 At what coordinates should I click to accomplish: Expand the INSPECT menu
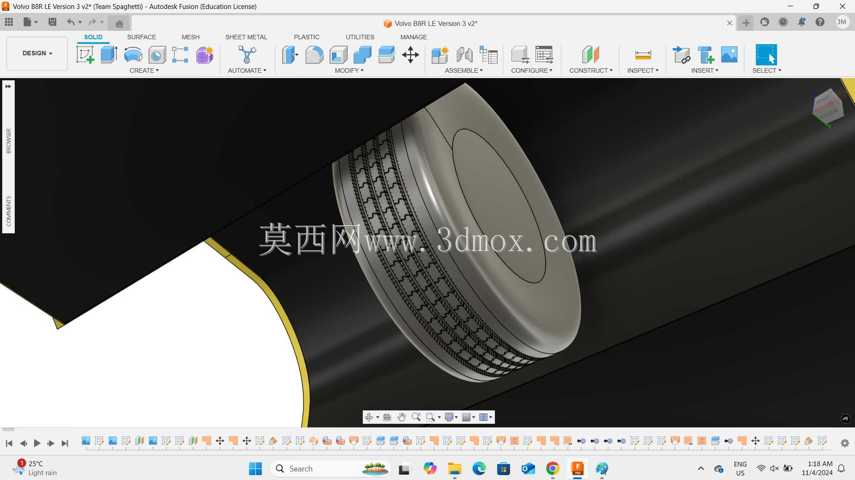pyautogui.click(x=643, y=70)
